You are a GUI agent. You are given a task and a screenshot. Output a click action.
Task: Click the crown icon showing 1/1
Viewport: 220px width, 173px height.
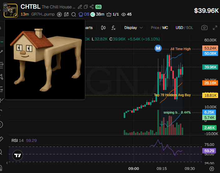point(109,14)
